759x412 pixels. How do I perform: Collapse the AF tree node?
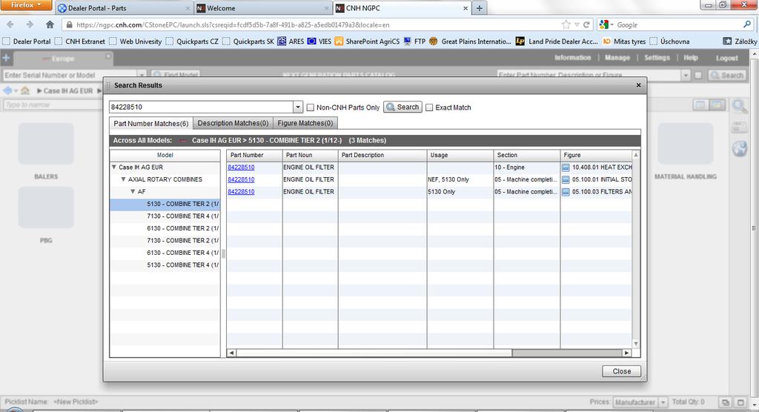point(133,192)
